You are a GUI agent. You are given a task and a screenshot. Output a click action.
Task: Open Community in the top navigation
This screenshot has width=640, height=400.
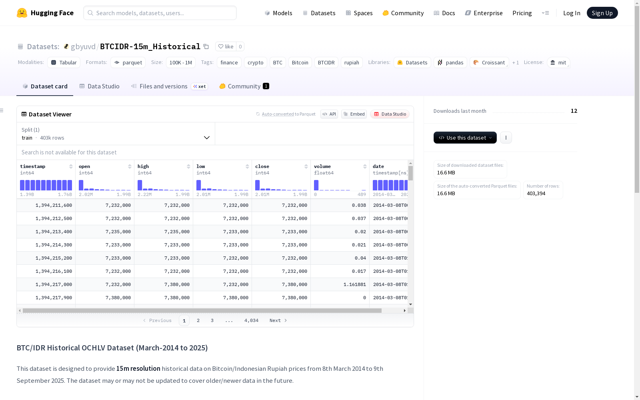coord(403,13)
